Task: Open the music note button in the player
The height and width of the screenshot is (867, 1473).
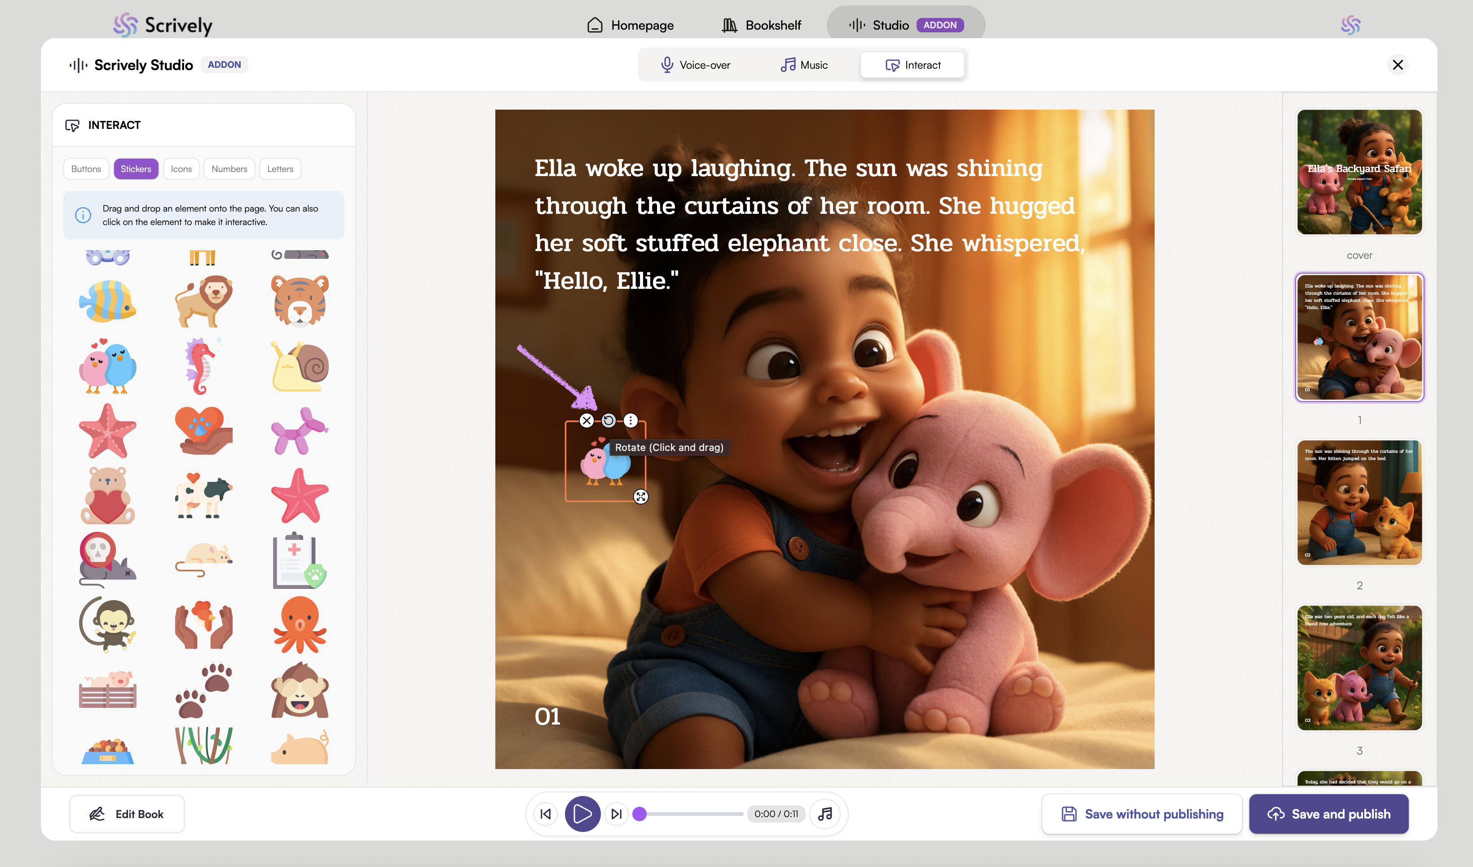Action: (825, 814)
